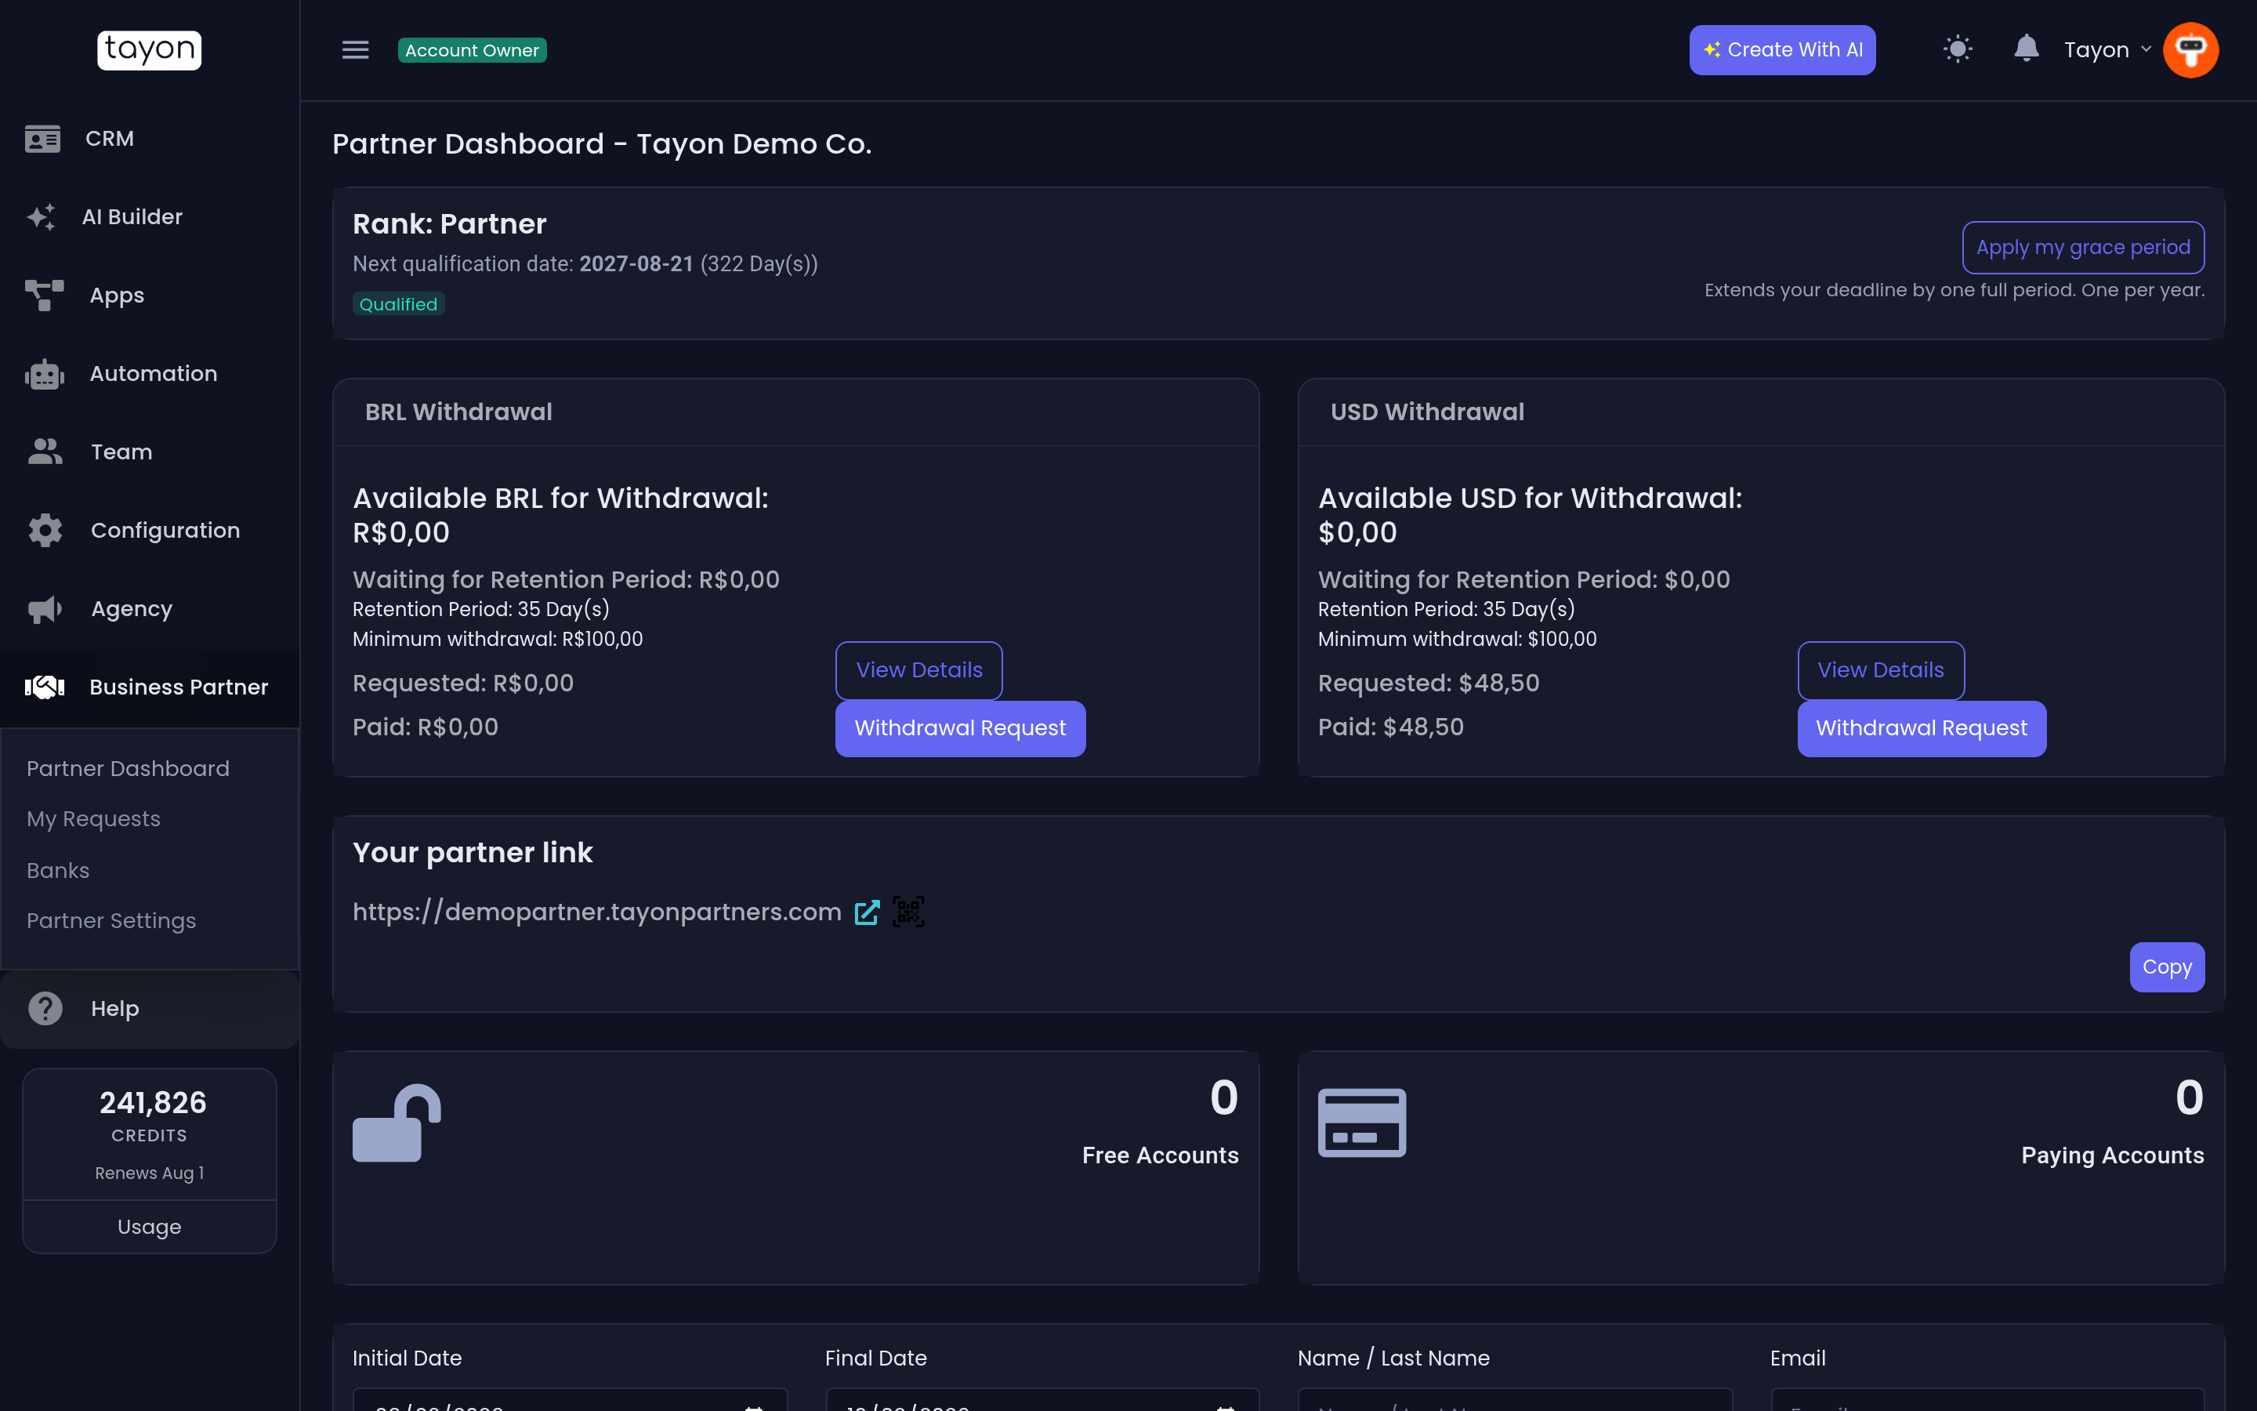This screenshot has height=1411, width=2257.
Task: Click the 241,826 credits value
Action: pyautogui.click(x=153, y=1103)
